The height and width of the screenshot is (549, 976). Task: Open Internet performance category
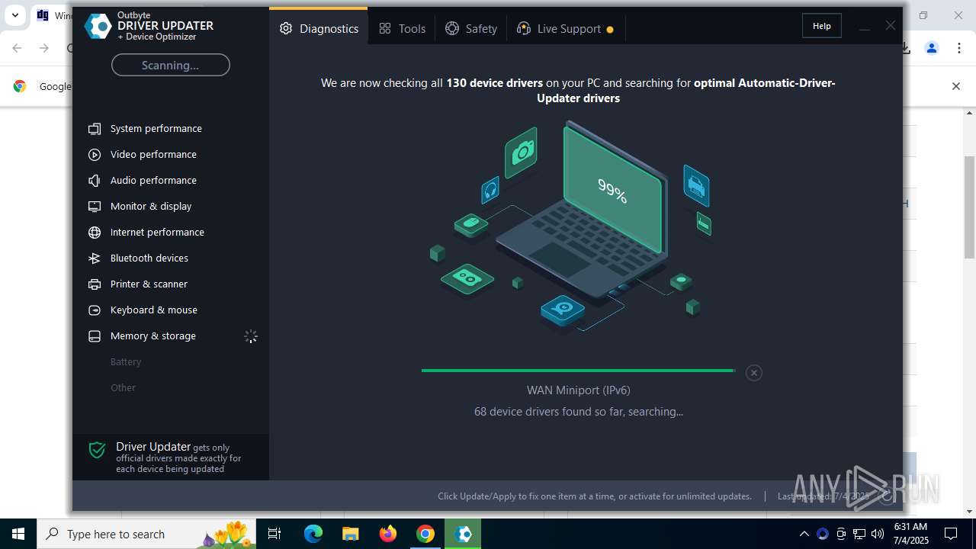pyautogui.click(x=157, y=233)
